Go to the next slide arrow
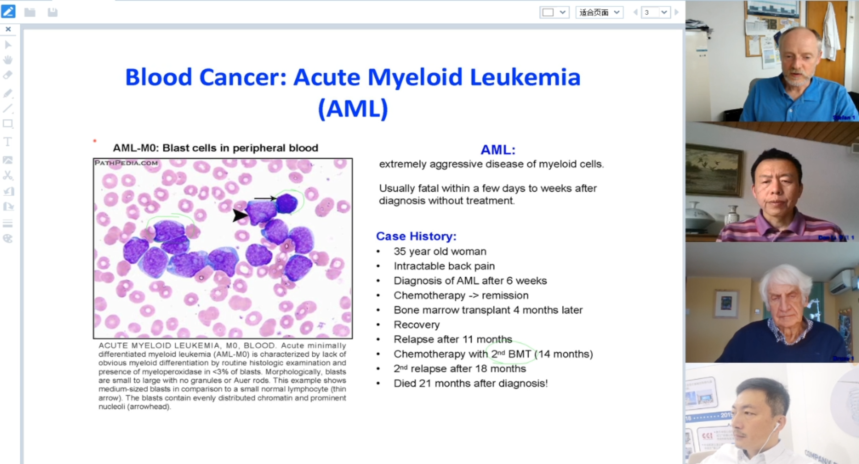The height and width of the screenshot is (464, 859). coord(676,13)
